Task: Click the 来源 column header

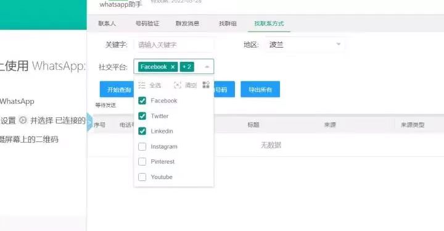Action: (330, 125)
